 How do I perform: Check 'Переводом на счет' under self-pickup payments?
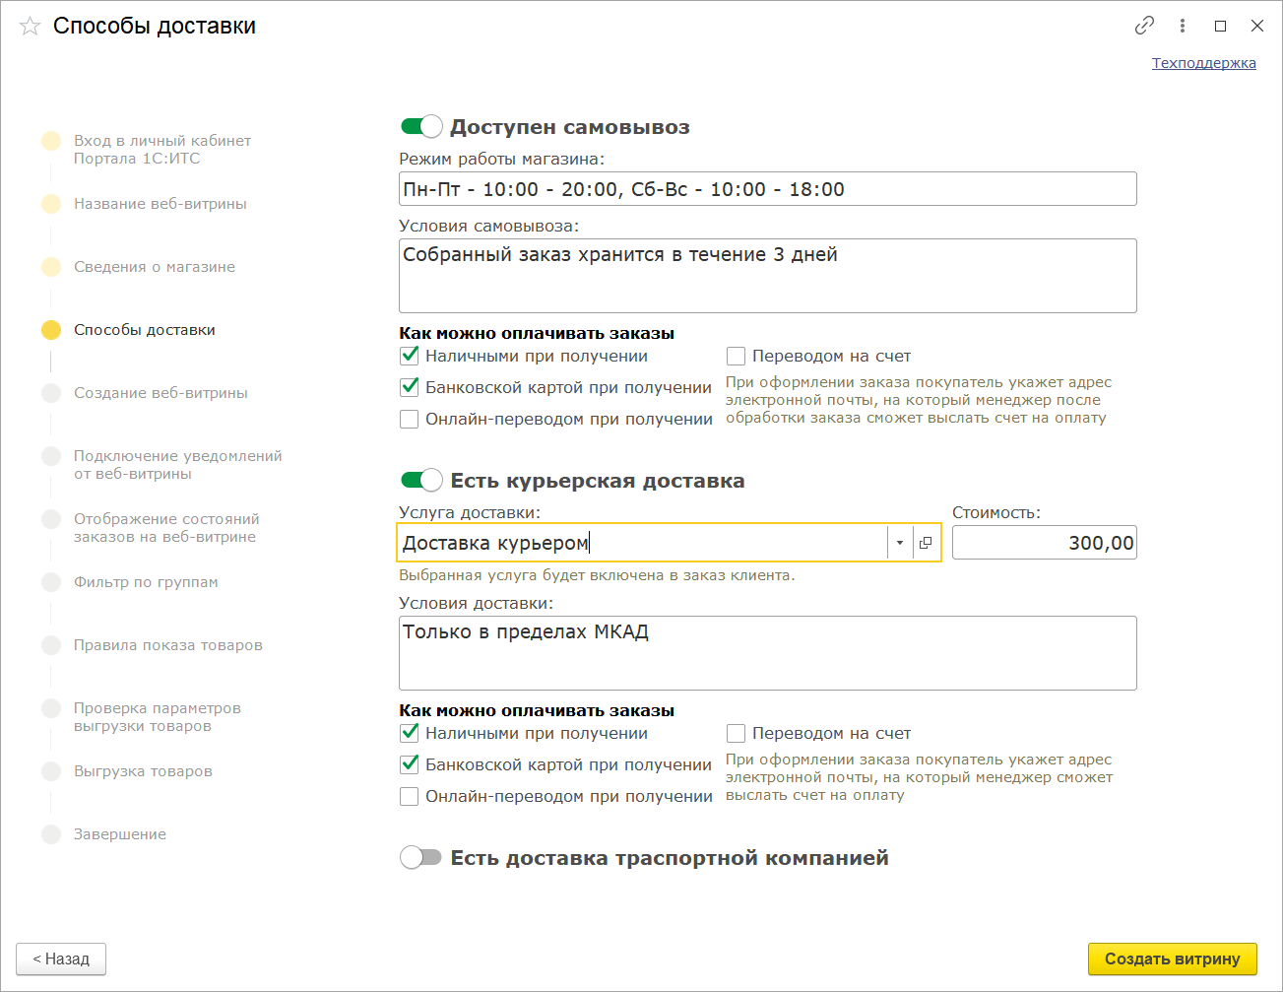pos(736,357)
